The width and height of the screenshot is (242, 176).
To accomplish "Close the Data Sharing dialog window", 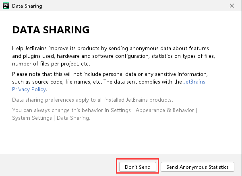I will point(232,6).
